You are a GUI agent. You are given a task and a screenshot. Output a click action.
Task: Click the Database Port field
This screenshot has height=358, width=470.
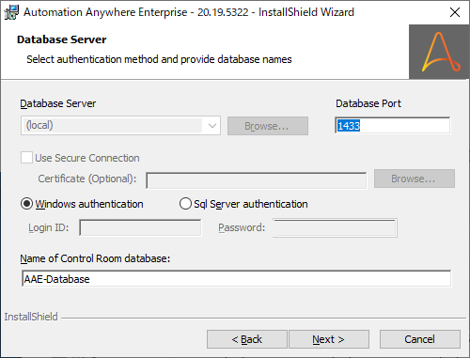[393, 126]
